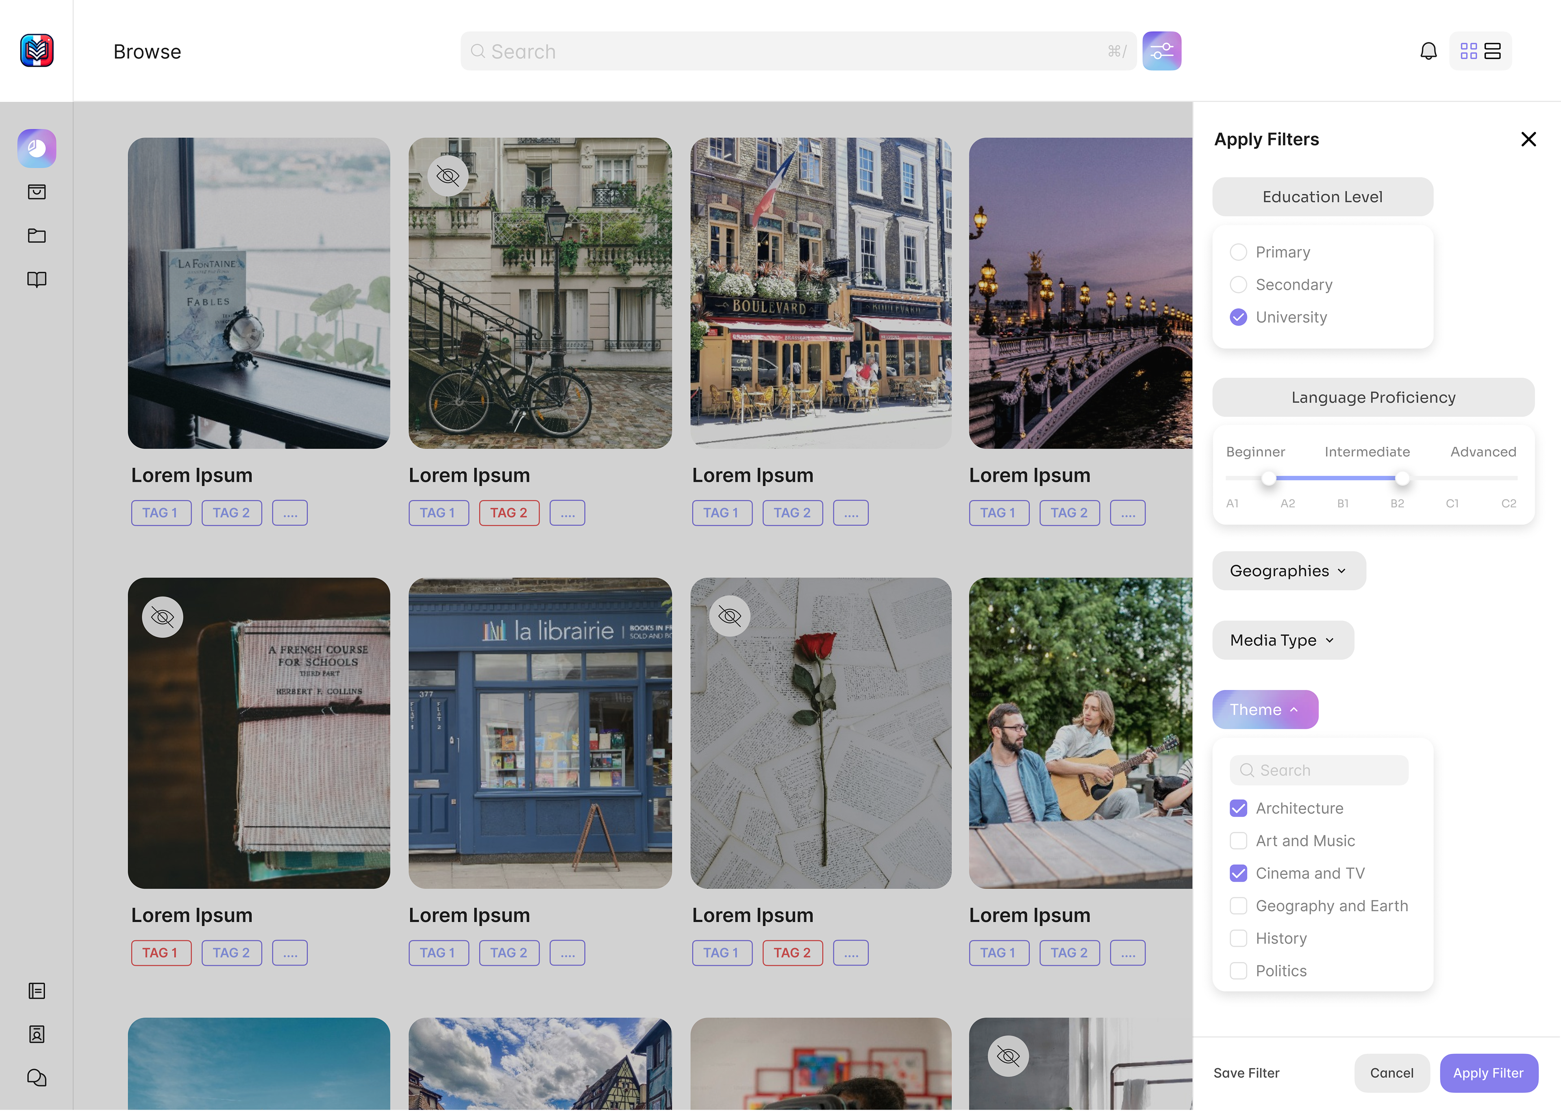This screenshot has height=1112, width=1561.
Task: Click TAG 1 on La Fontaine Fables card
Action: pyautogui.click(x=161, y=514)
